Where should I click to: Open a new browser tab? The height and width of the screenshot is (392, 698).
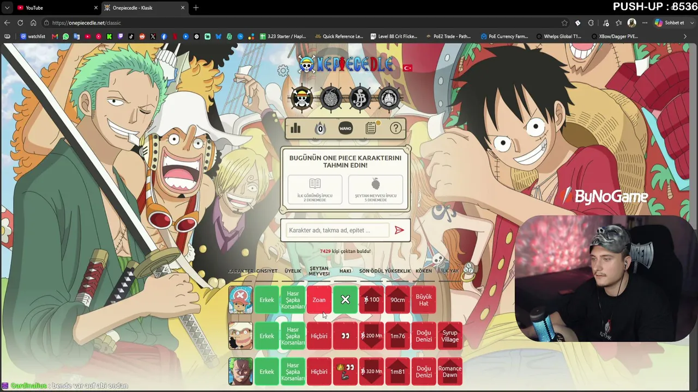(x=196, y=8)
